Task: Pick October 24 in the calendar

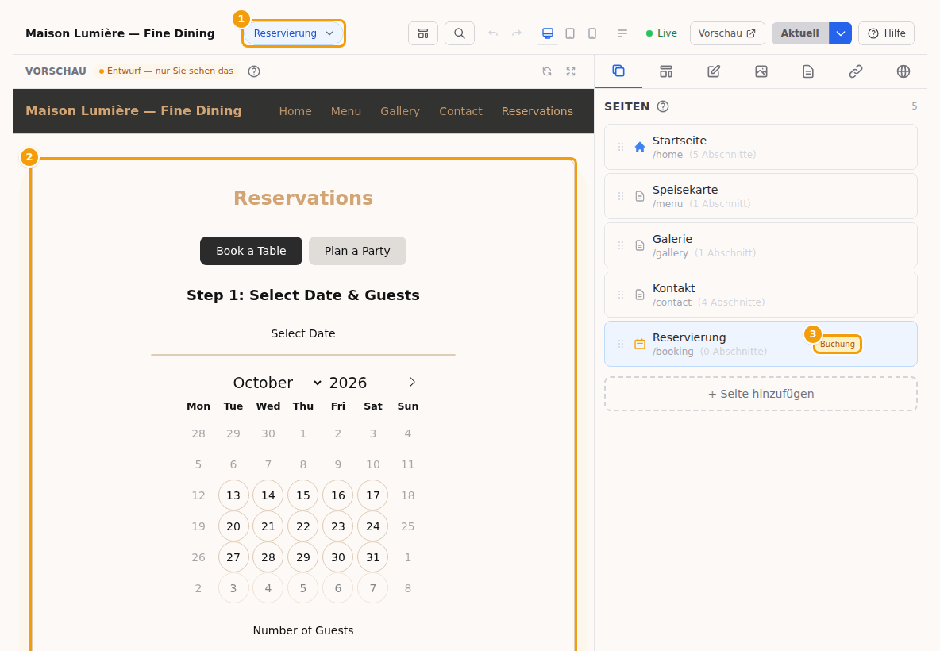Action: coord(373,526)
